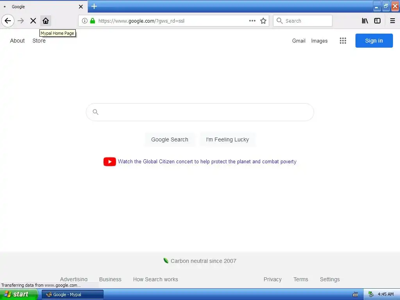Open the Store link
This screenshot has width=400, height=300.
coord(39,41)
